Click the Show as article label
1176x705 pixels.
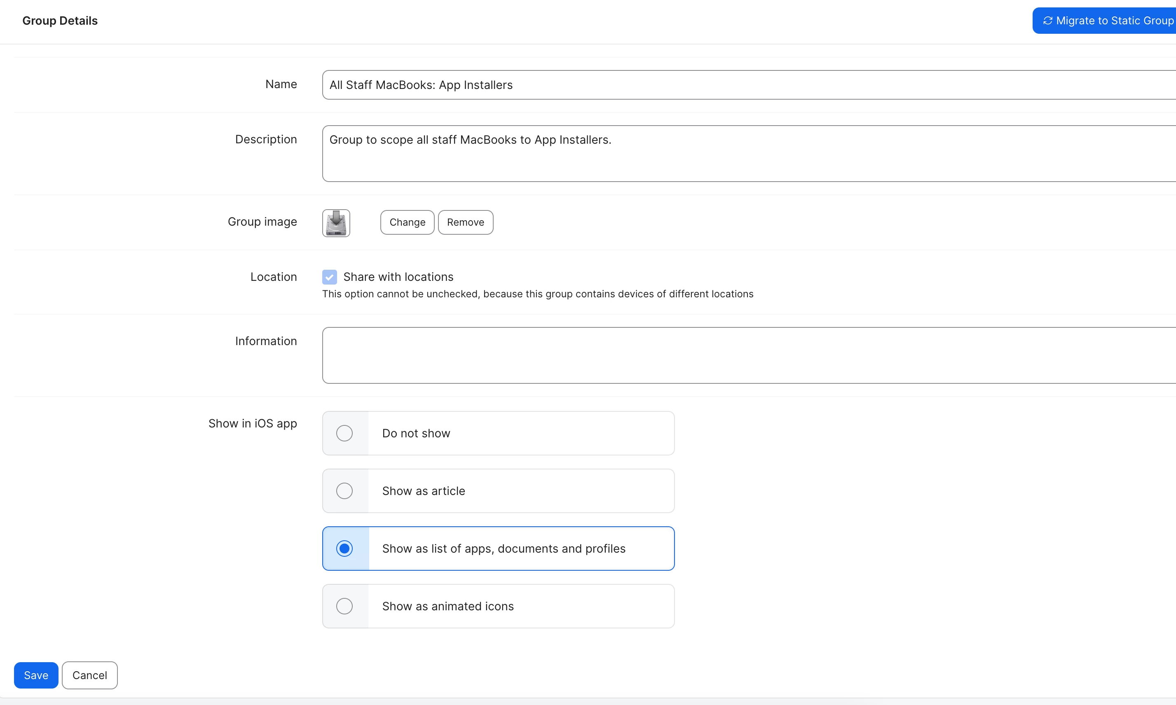pos(424,491)
